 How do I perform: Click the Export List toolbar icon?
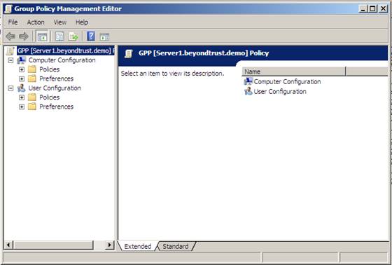point(73,36)
